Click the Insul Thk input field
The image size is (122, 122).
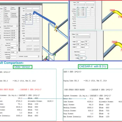pyautogui.click(x=13, y=48)
